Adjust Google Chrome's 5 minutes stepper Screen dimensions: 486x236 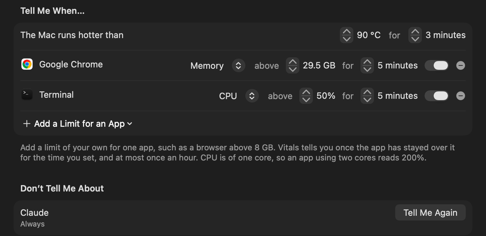pyautogui.click(x=367, y=65)
